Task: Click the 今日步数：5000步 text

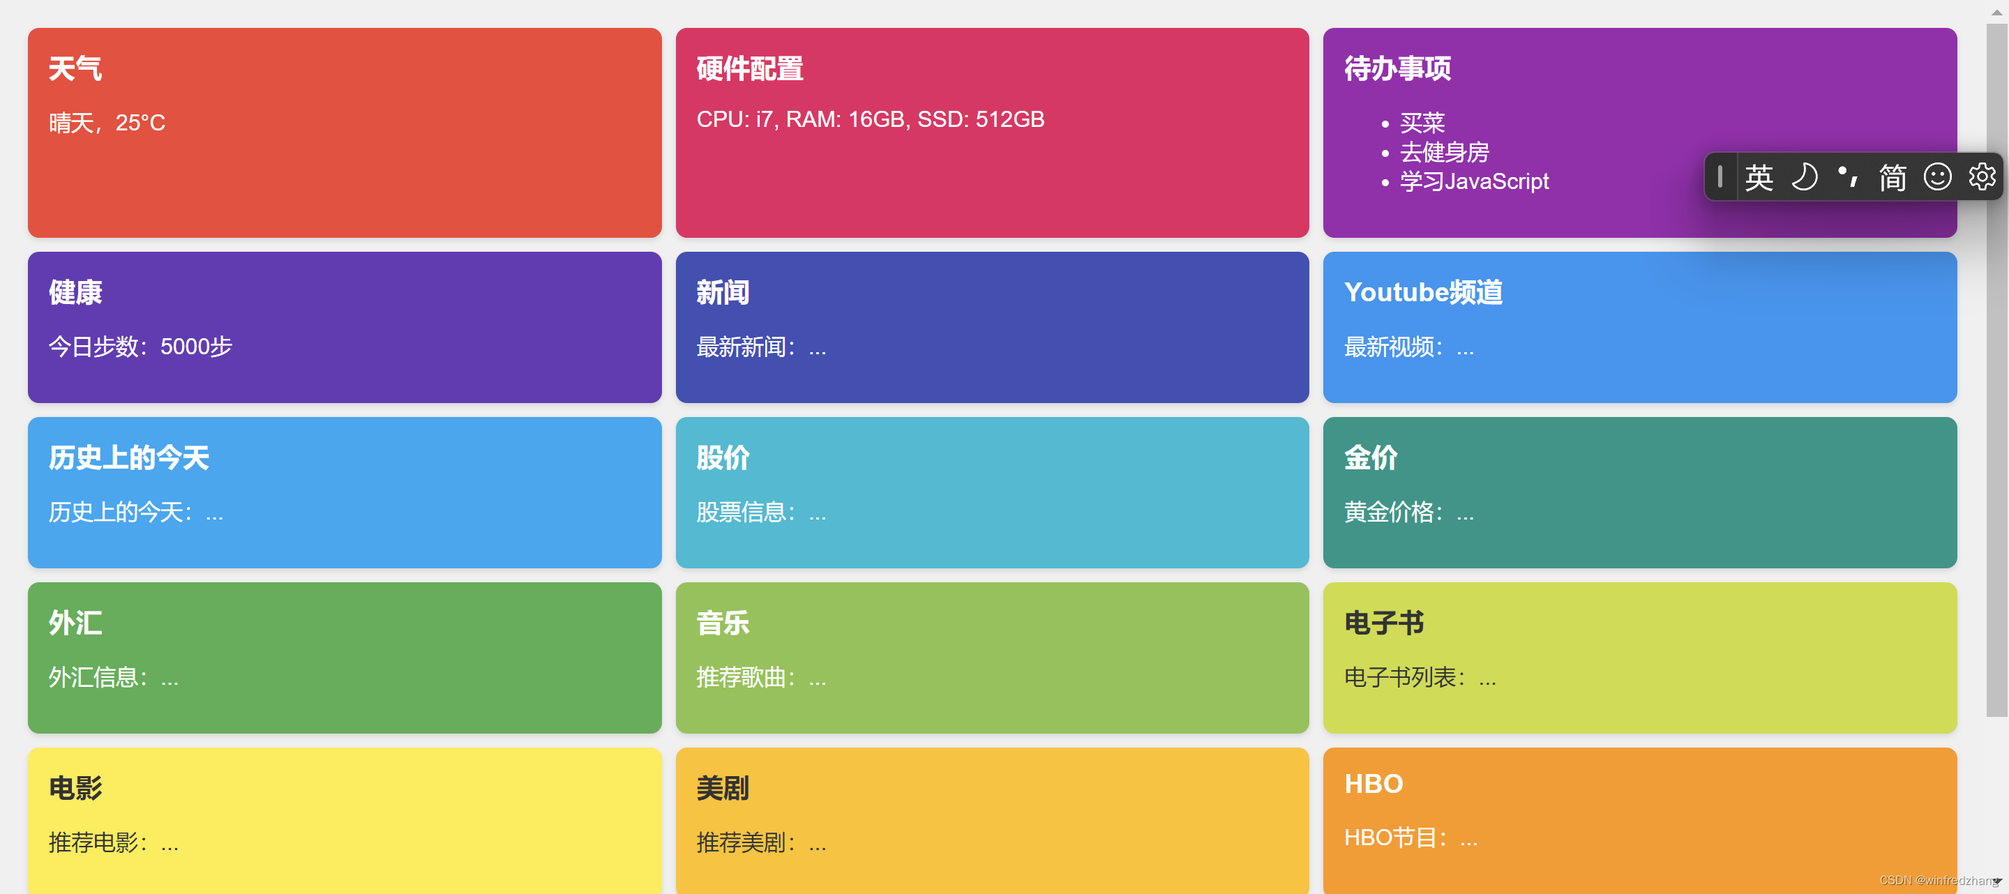Action: [140, 346]
